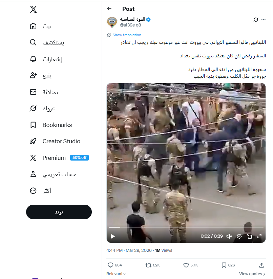Share the post via upload icon

tap(261, 265)
